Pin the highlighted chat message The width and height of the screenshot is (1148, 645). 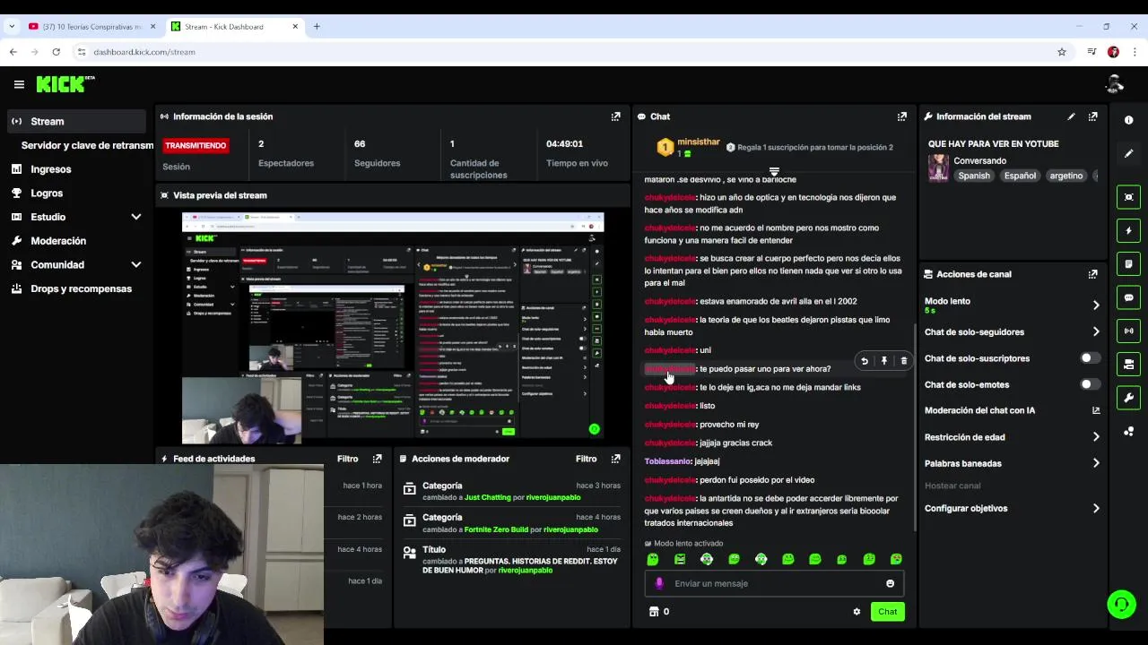(x=883, y=361)
